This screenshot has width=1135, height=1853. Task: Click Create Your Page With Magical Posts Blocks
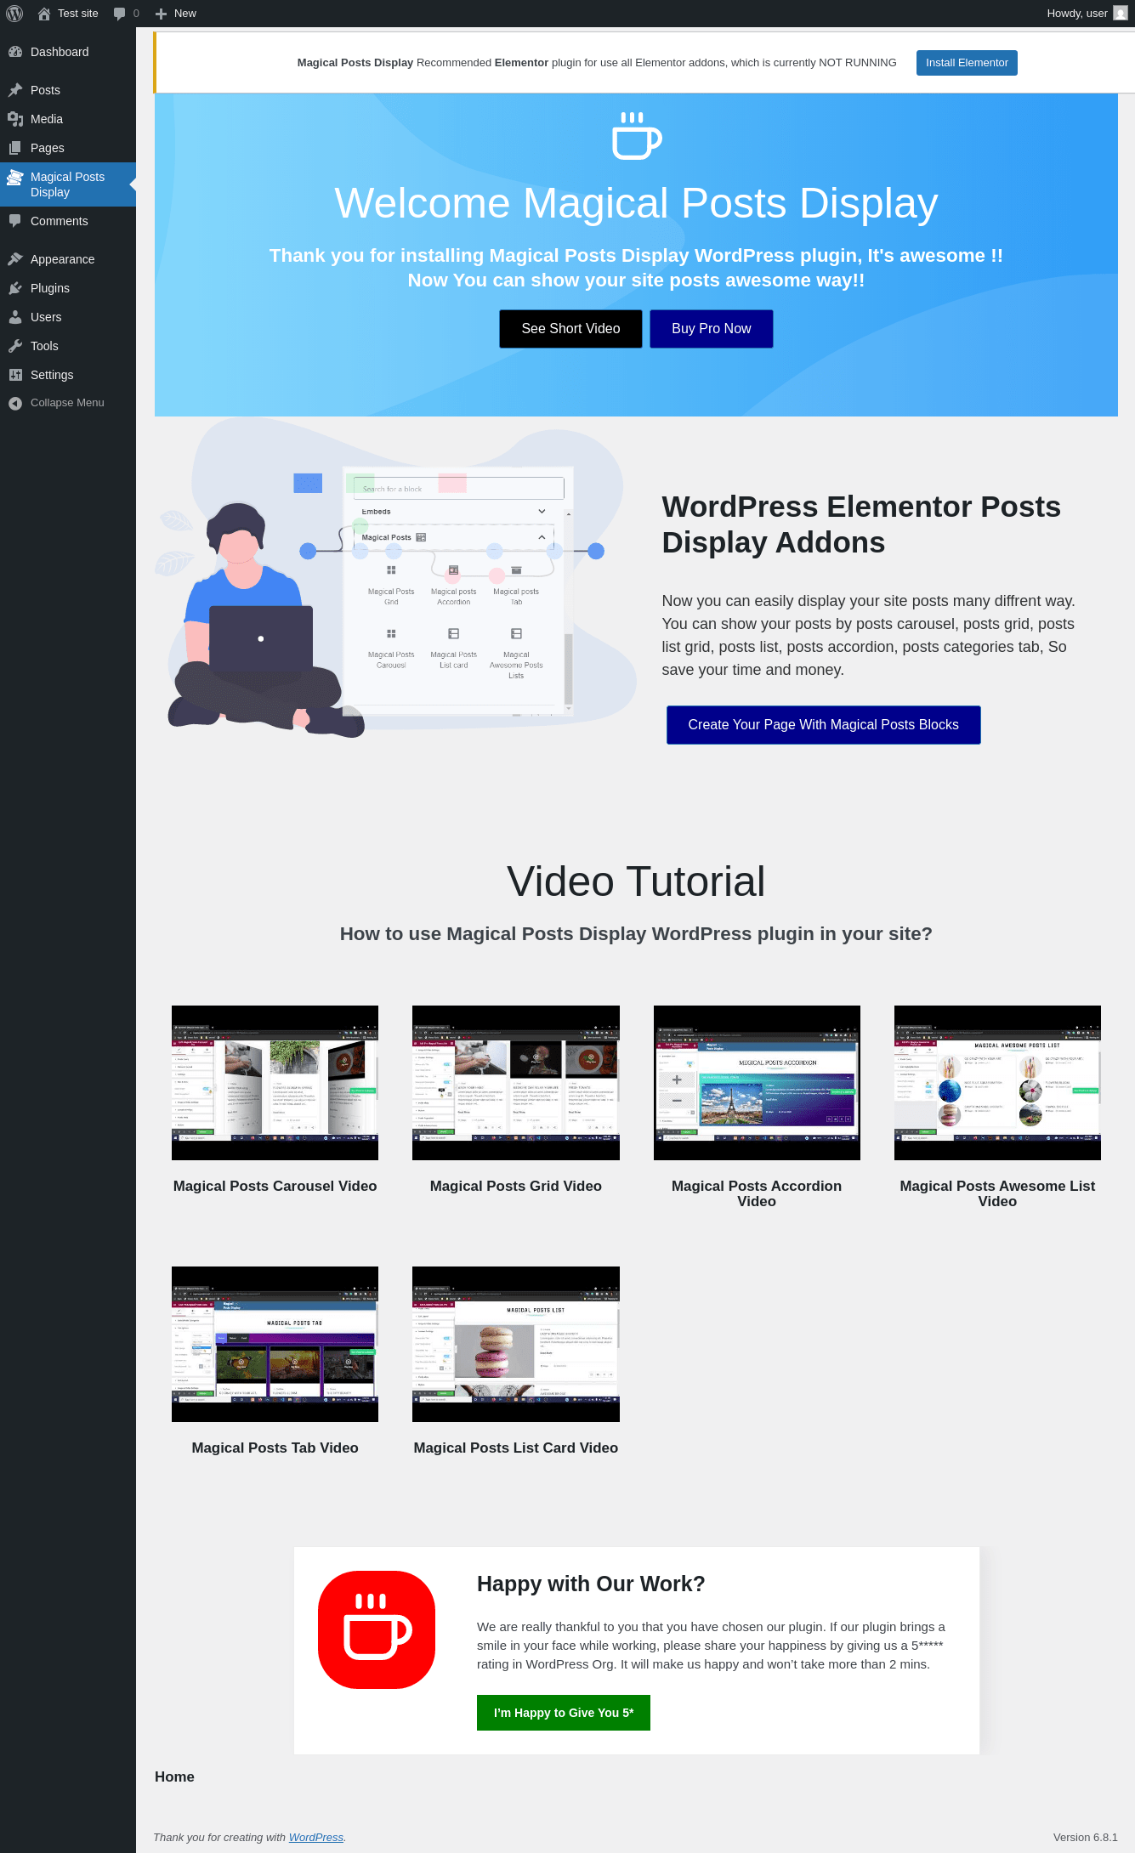[823, 725]
